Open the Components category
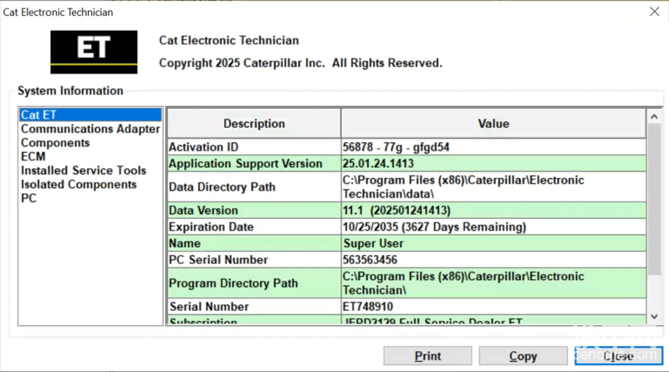Screen dimensions: 669x372 click(x=55, y=143)
